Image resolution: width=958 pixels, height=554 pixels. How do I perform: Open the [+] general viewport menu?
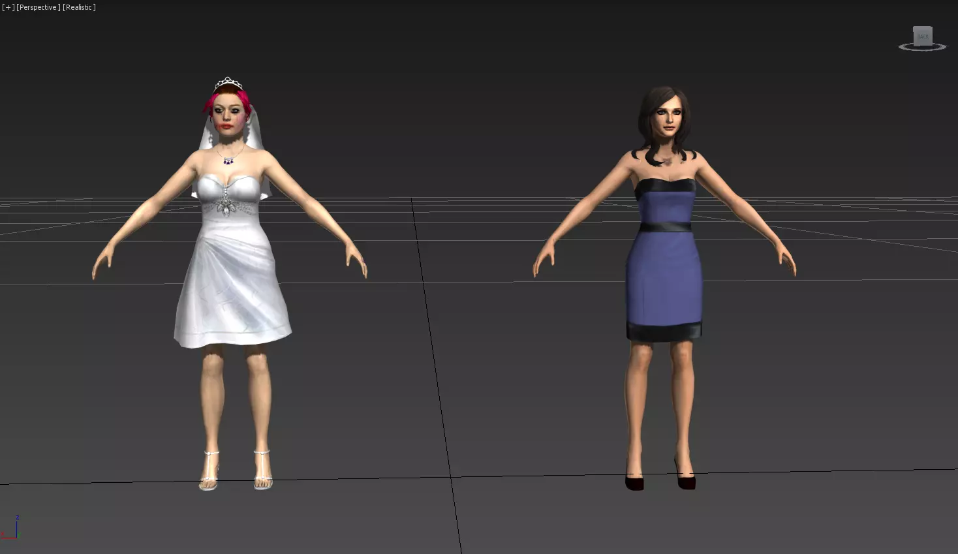coord(8,7)
